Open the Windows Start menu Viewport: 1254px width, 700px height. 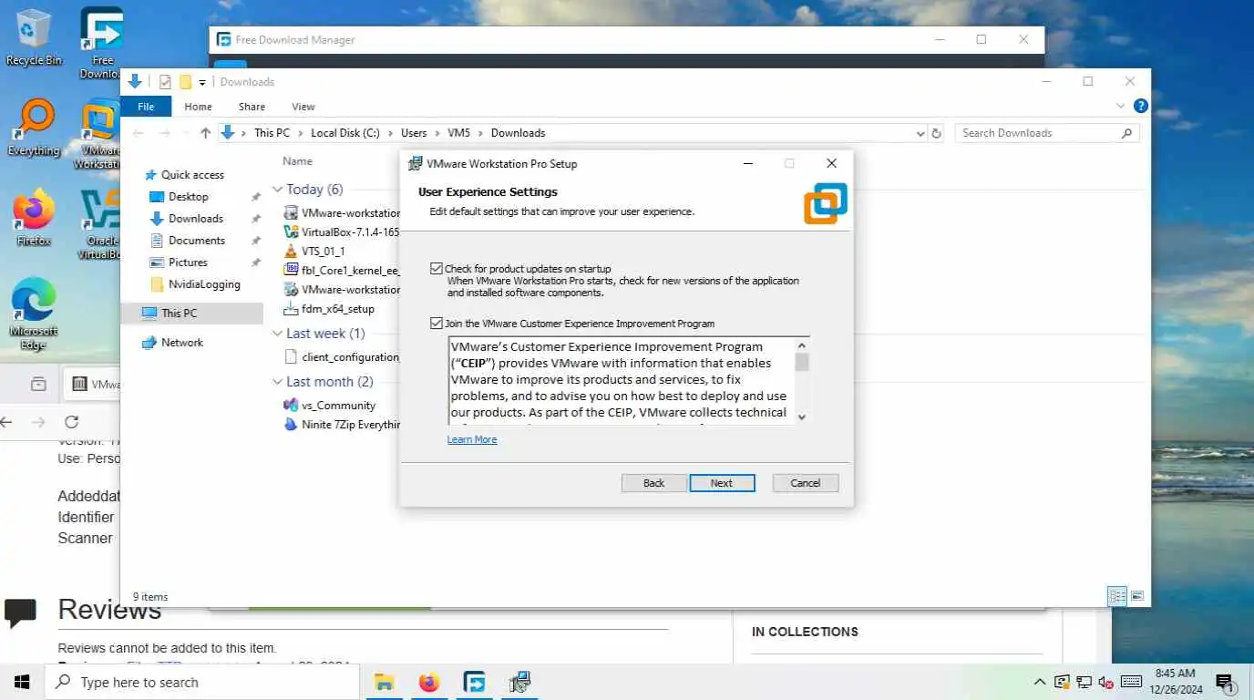(22, 682)
